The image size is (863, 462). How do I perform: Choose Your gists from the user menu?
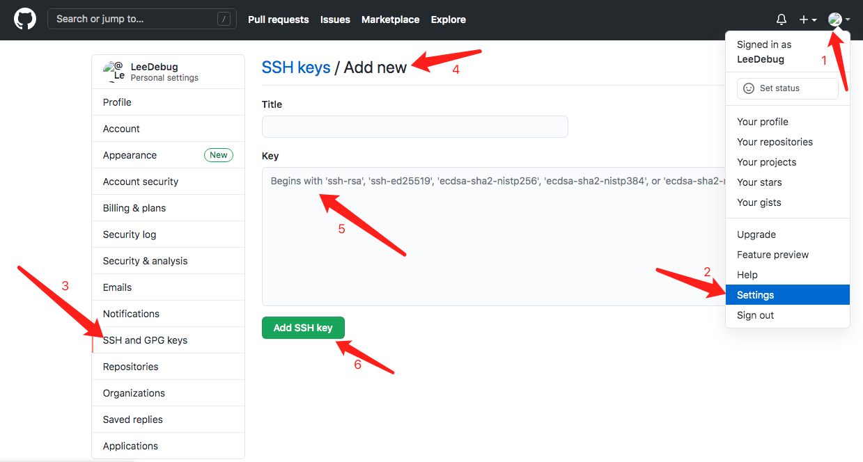pos(788,202)
